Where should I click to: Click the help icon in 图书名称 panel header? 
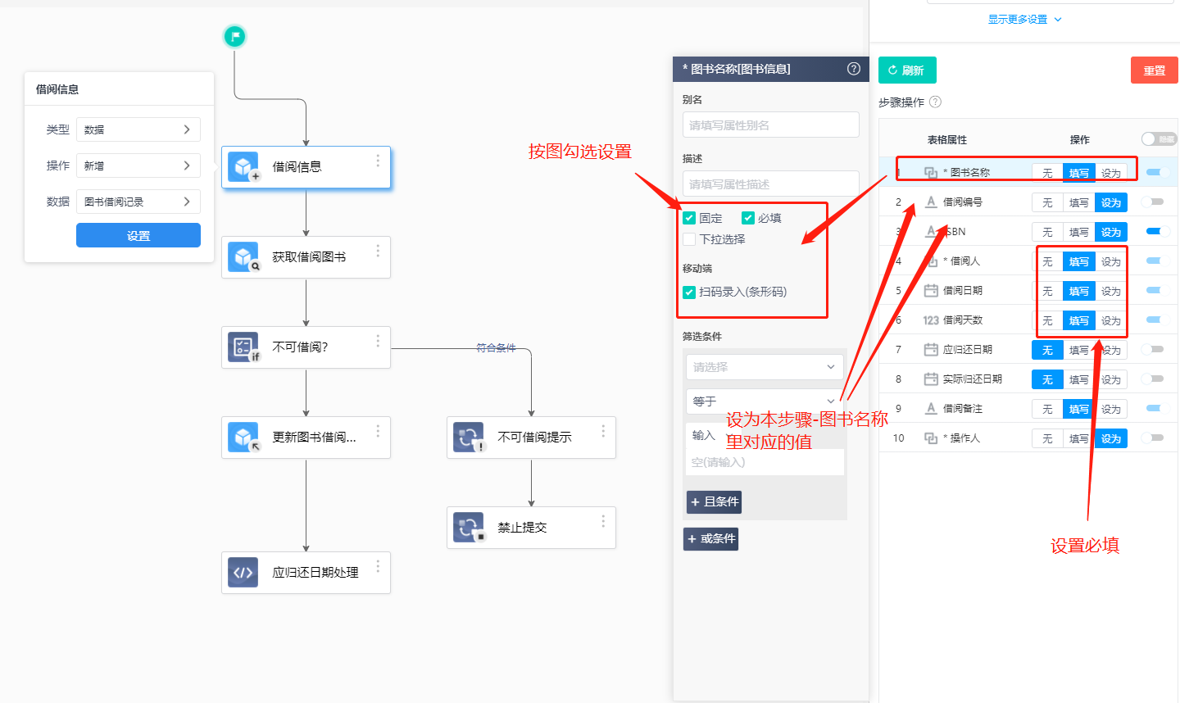coord(854,69)
